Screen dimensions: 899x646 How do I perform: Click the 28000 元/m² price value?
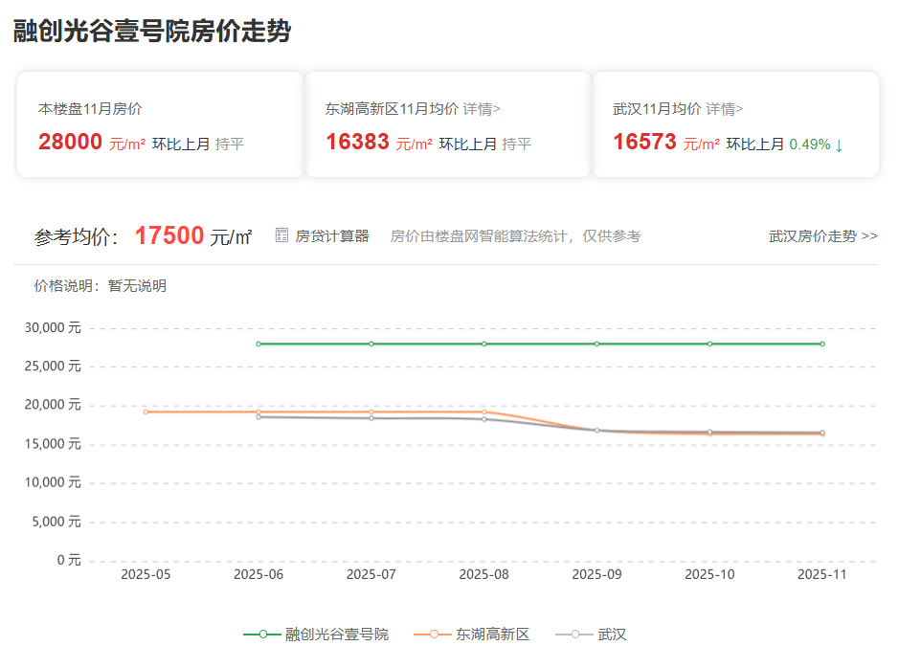pos(70,142)
